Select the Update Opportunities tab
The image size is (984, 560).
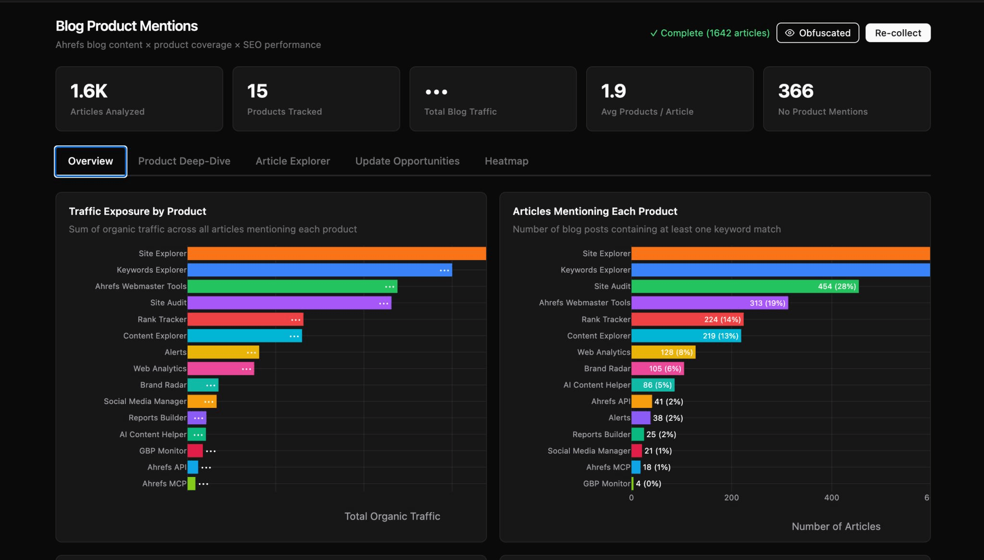(x=407, y=161)
